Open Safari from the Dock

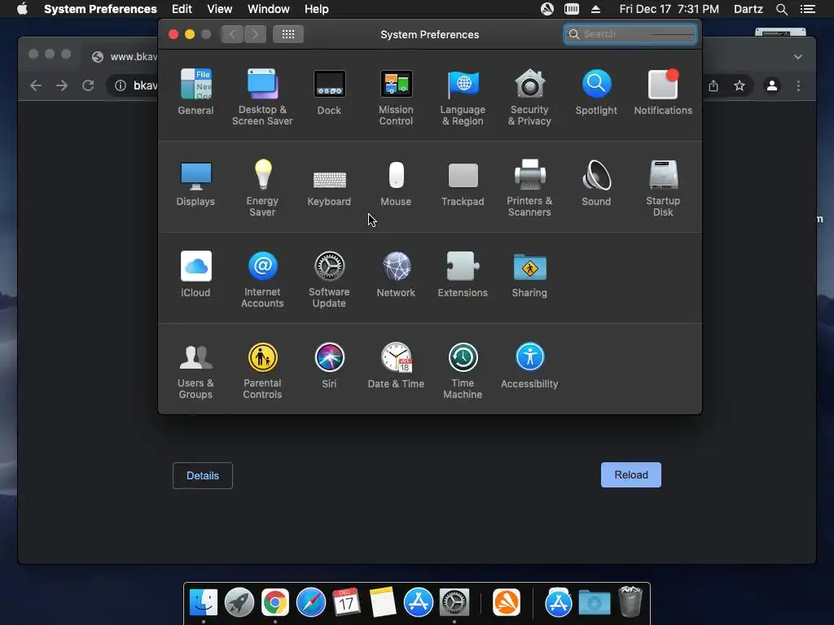pyautogui.click(x=310, y=603)
